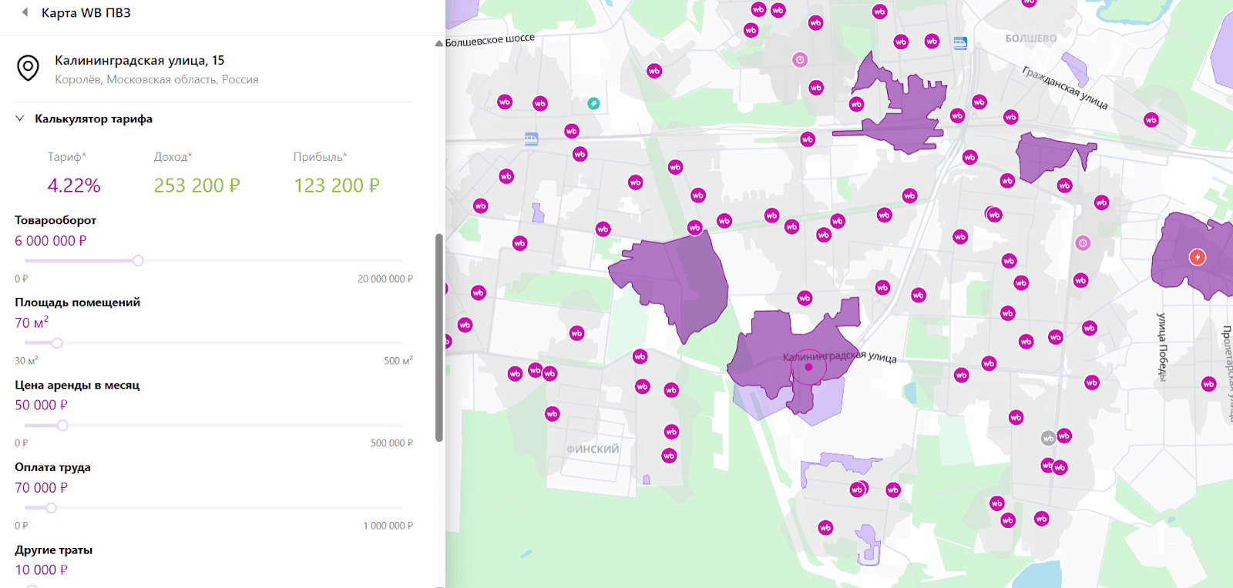Click the location pin icon beside the address
The width and height of the screenshot is (1233, 588).
[x=29, y=68]
